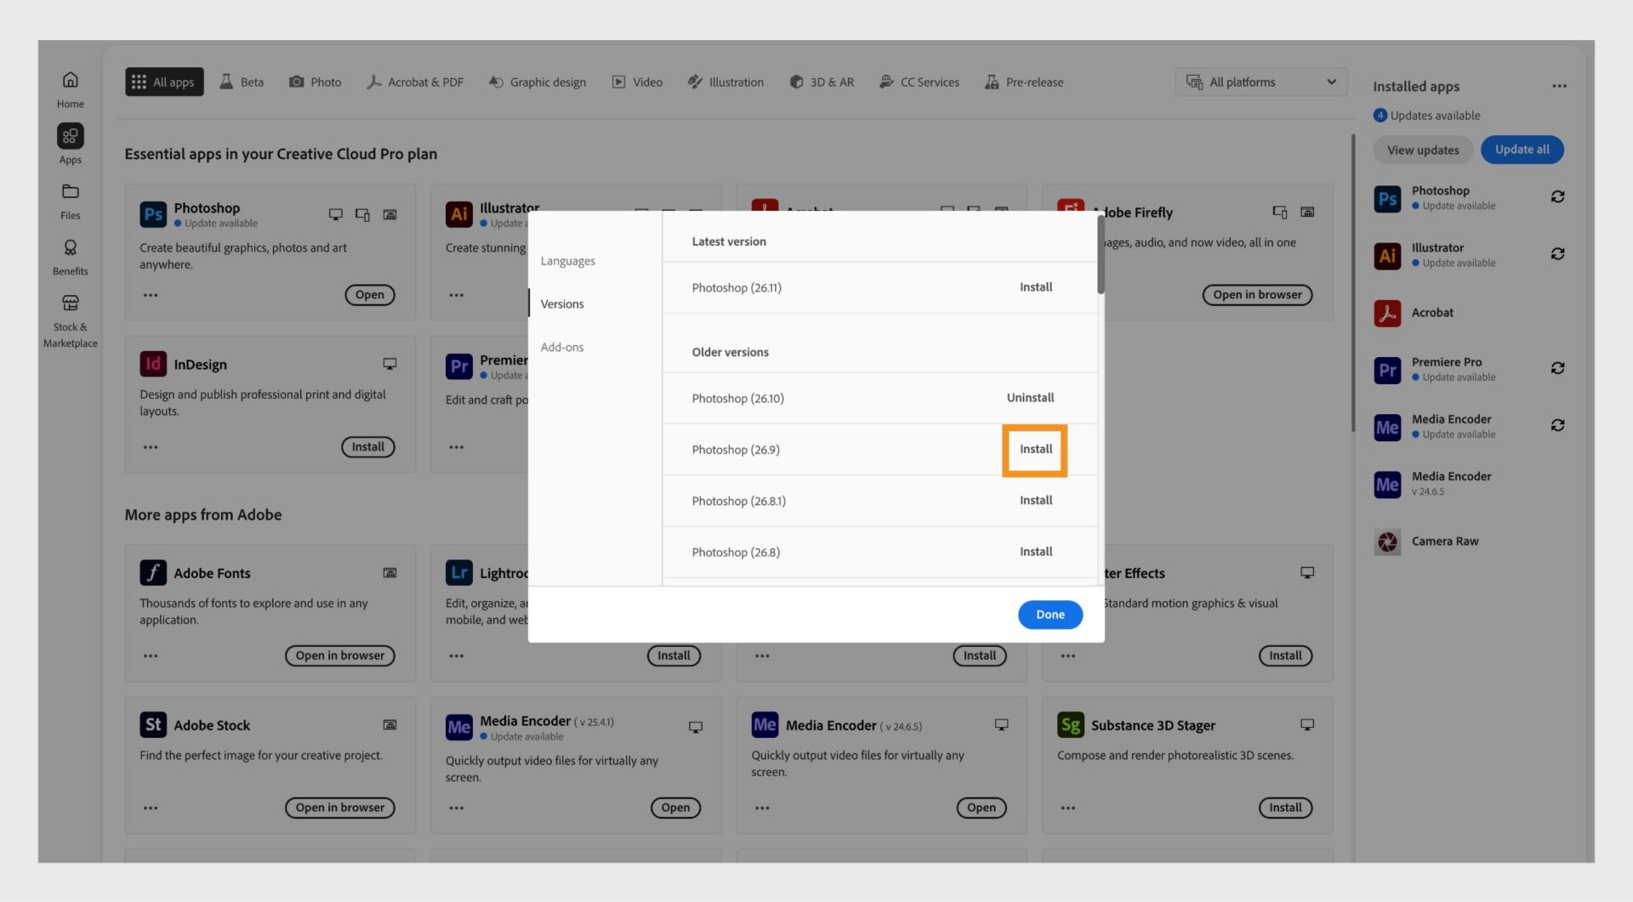Click Media Encoder v24.6.5 card icon

[x=765, y=724]
